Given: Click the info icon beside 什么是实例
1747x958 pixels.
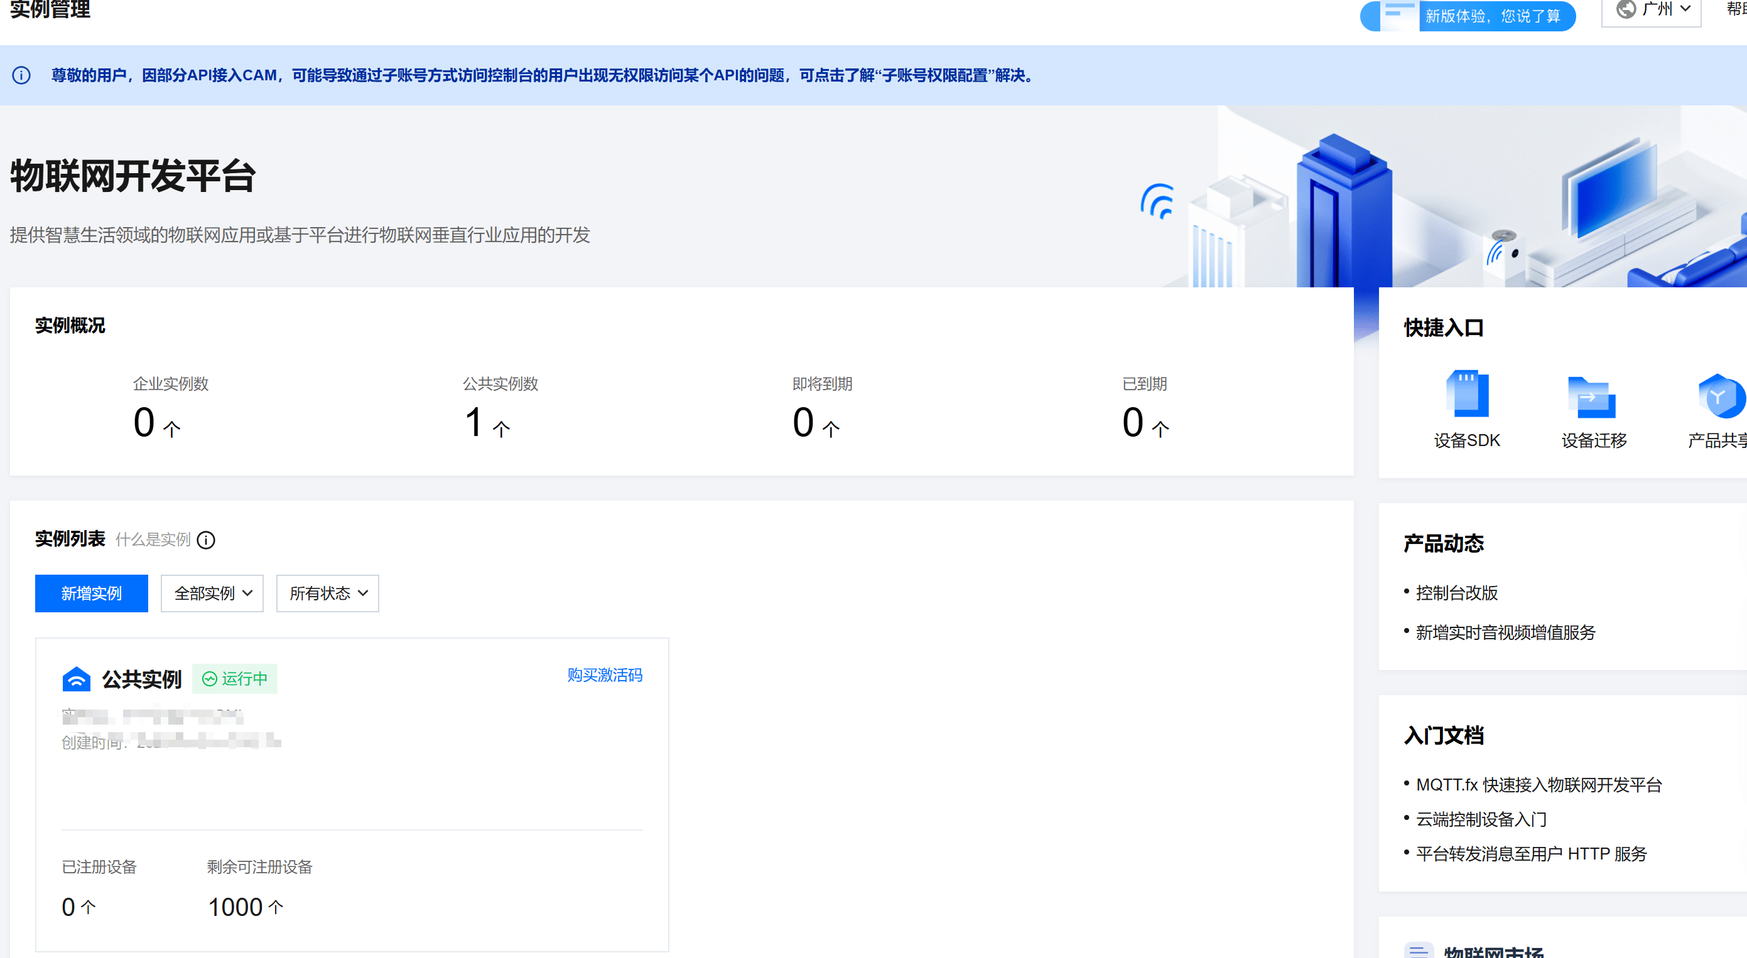Looking at the screenshot, I should 206,540.
